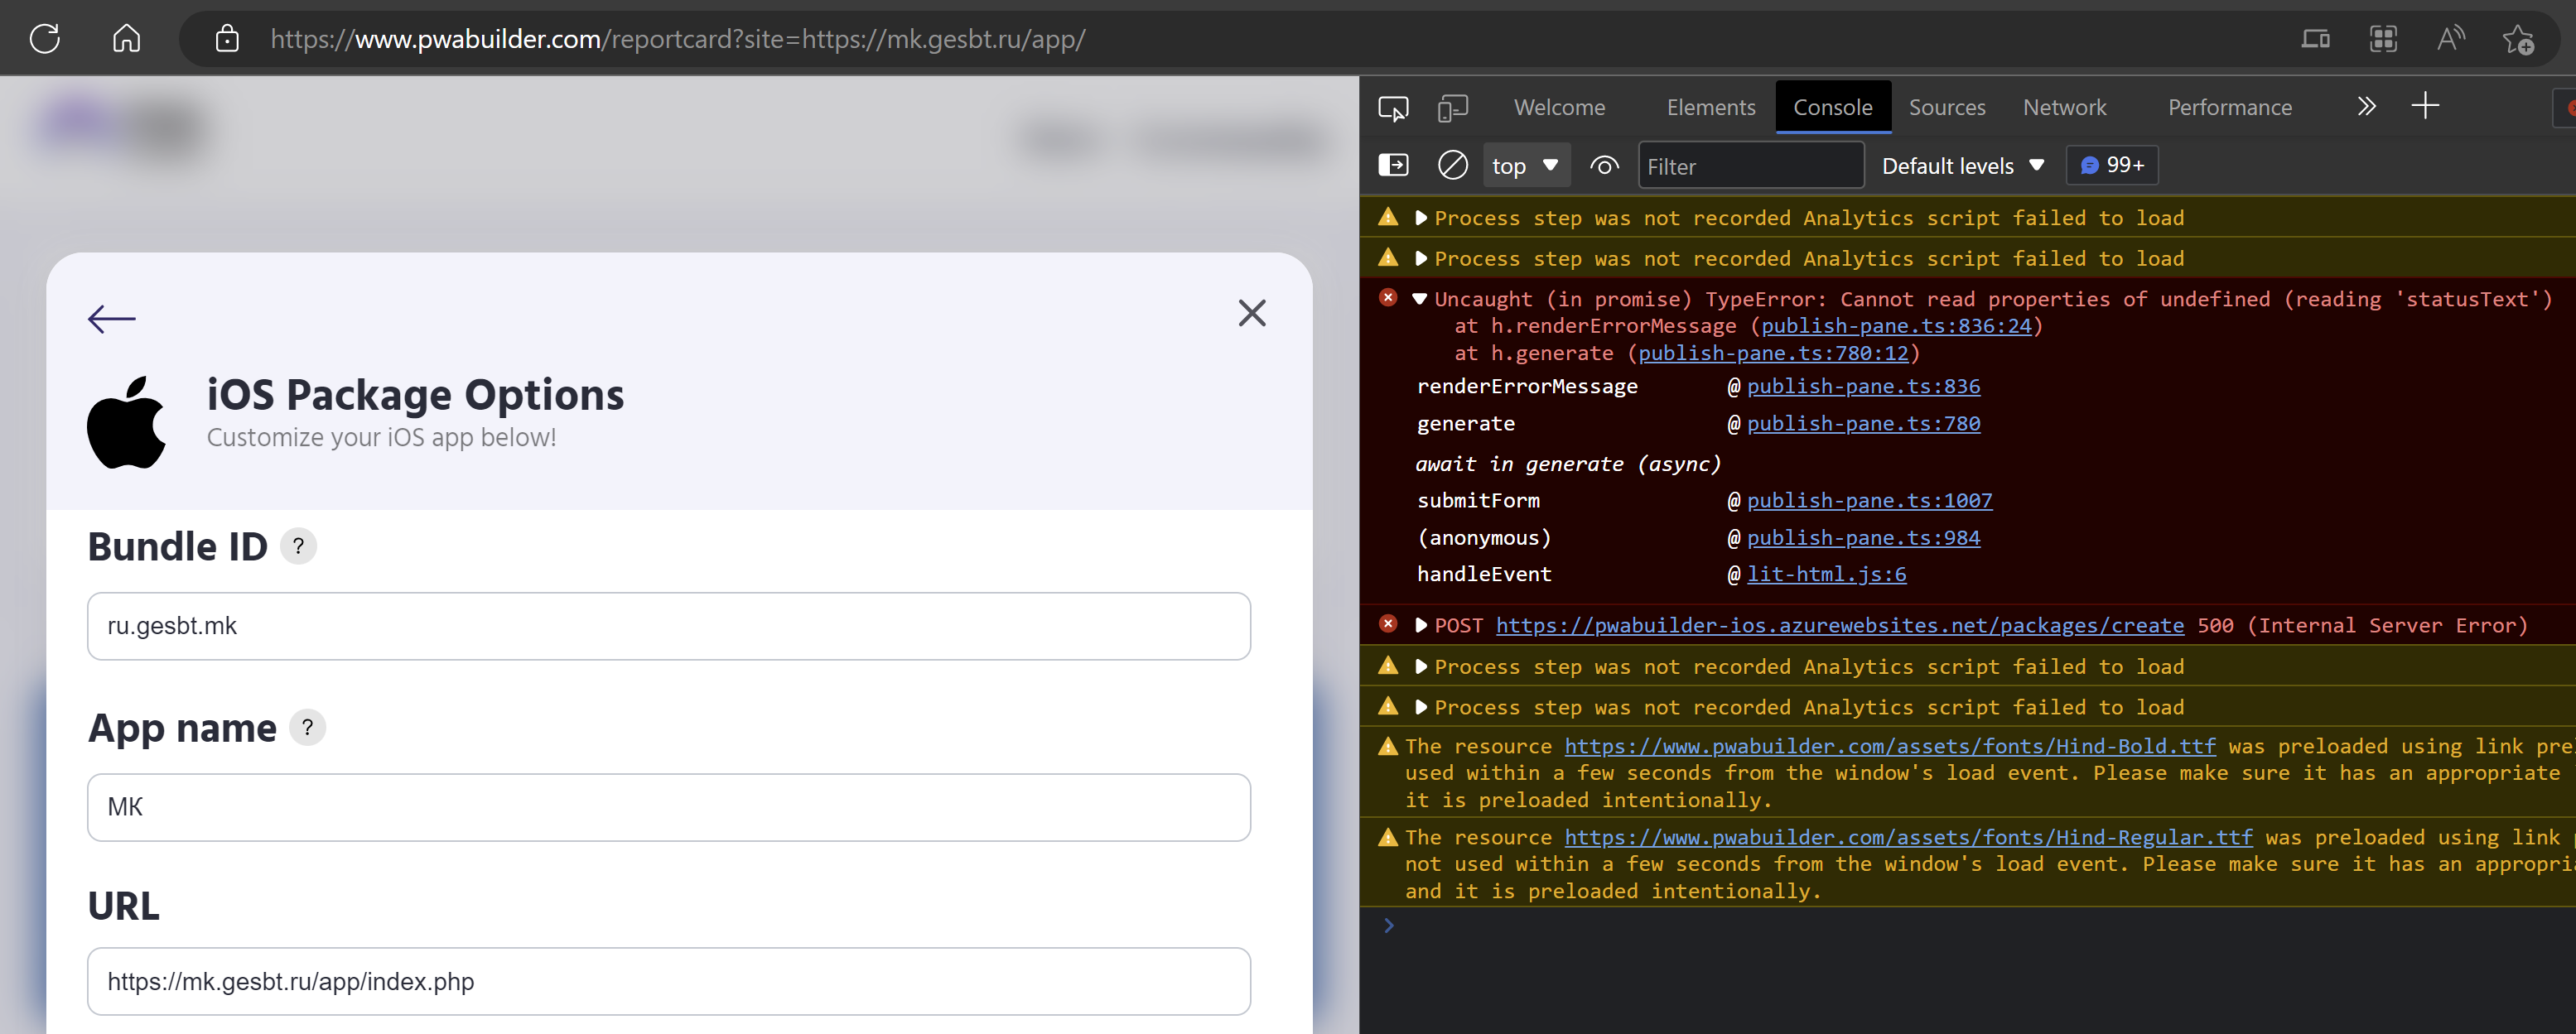This screenshot has height=1034, width=2576.
Task: Click the browser home icon
Action: pos(126,39)
